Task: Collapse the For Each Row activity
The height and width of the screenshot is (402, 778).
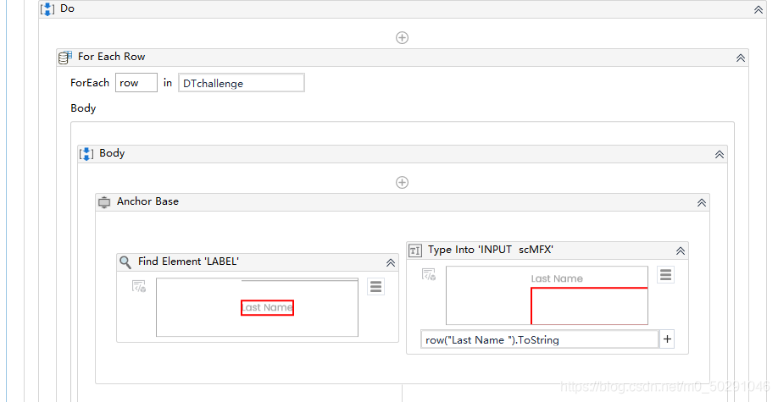Action: tap(741, 58)
